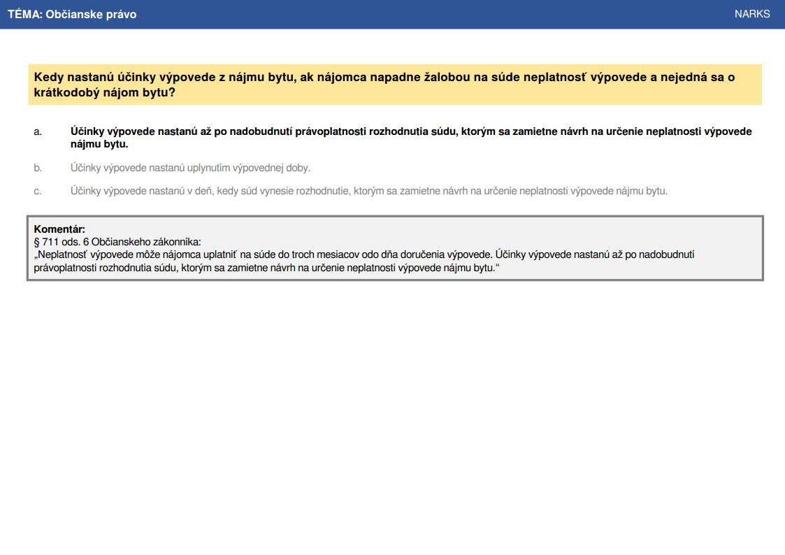Select the bold answer a. text
Viewport: 785px width, 555px height.
click(x=411, y=138)
